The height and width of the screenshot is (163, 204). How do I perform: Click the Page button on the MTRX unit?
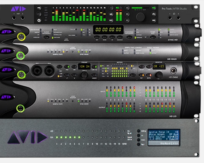tap(138, 144)
